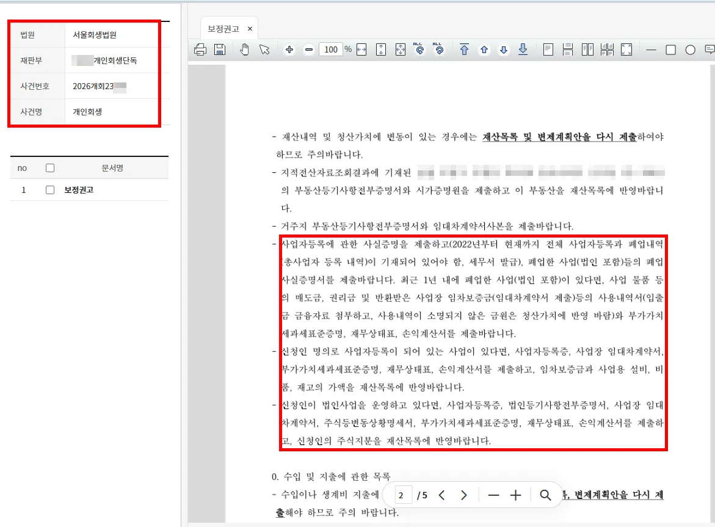Zoom in with the toolbar plus icon
Viewport: 715px width, 527px height.
point(289,49)
